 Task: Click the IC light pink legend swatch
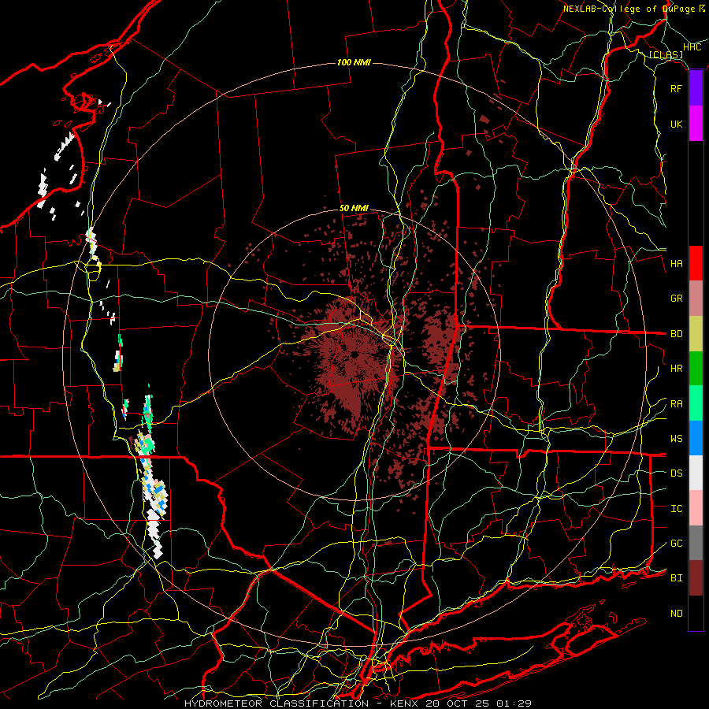click(696, 508)
